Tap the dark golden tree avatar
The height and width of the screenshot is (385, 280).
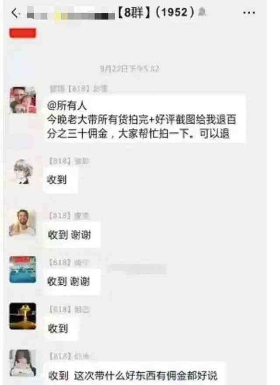[23, 316]
